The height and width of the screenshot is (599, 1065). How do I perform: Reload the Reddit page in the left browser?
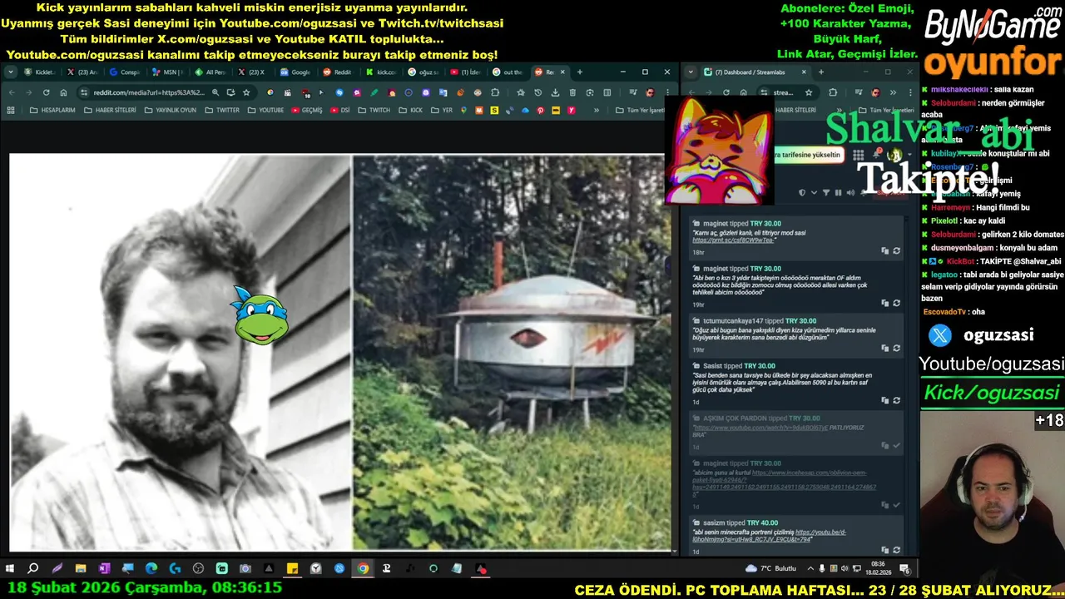tap(47, 92)
